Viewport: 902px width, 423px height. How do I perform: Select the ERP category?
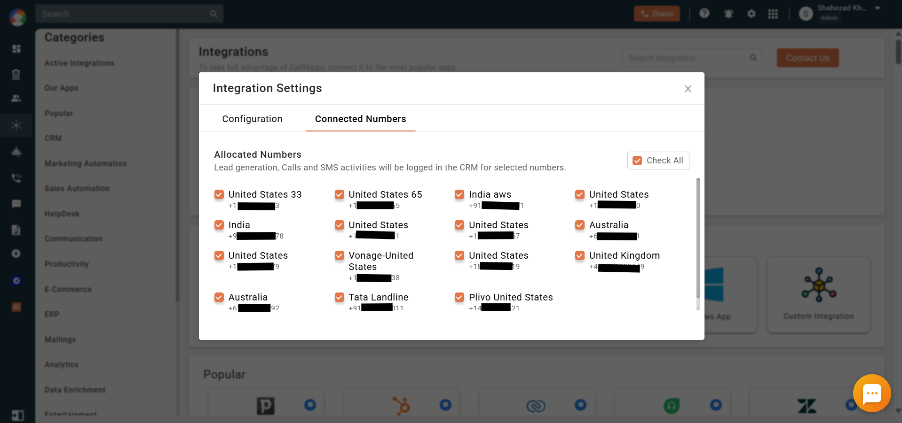(x=52, y=314)
